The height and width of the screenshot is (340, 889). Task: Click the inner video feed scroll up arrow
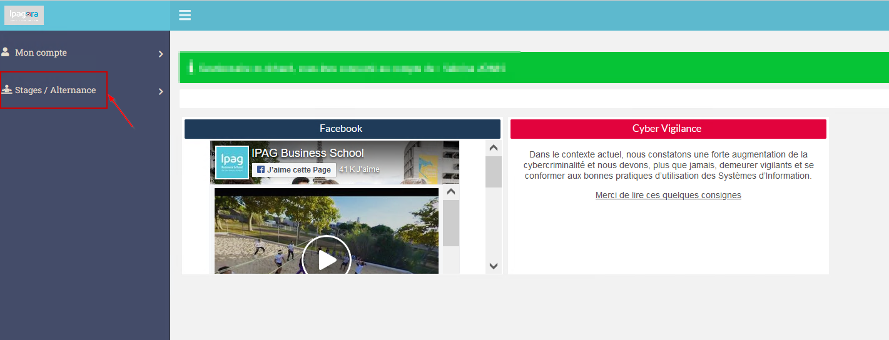click(451, 191)
